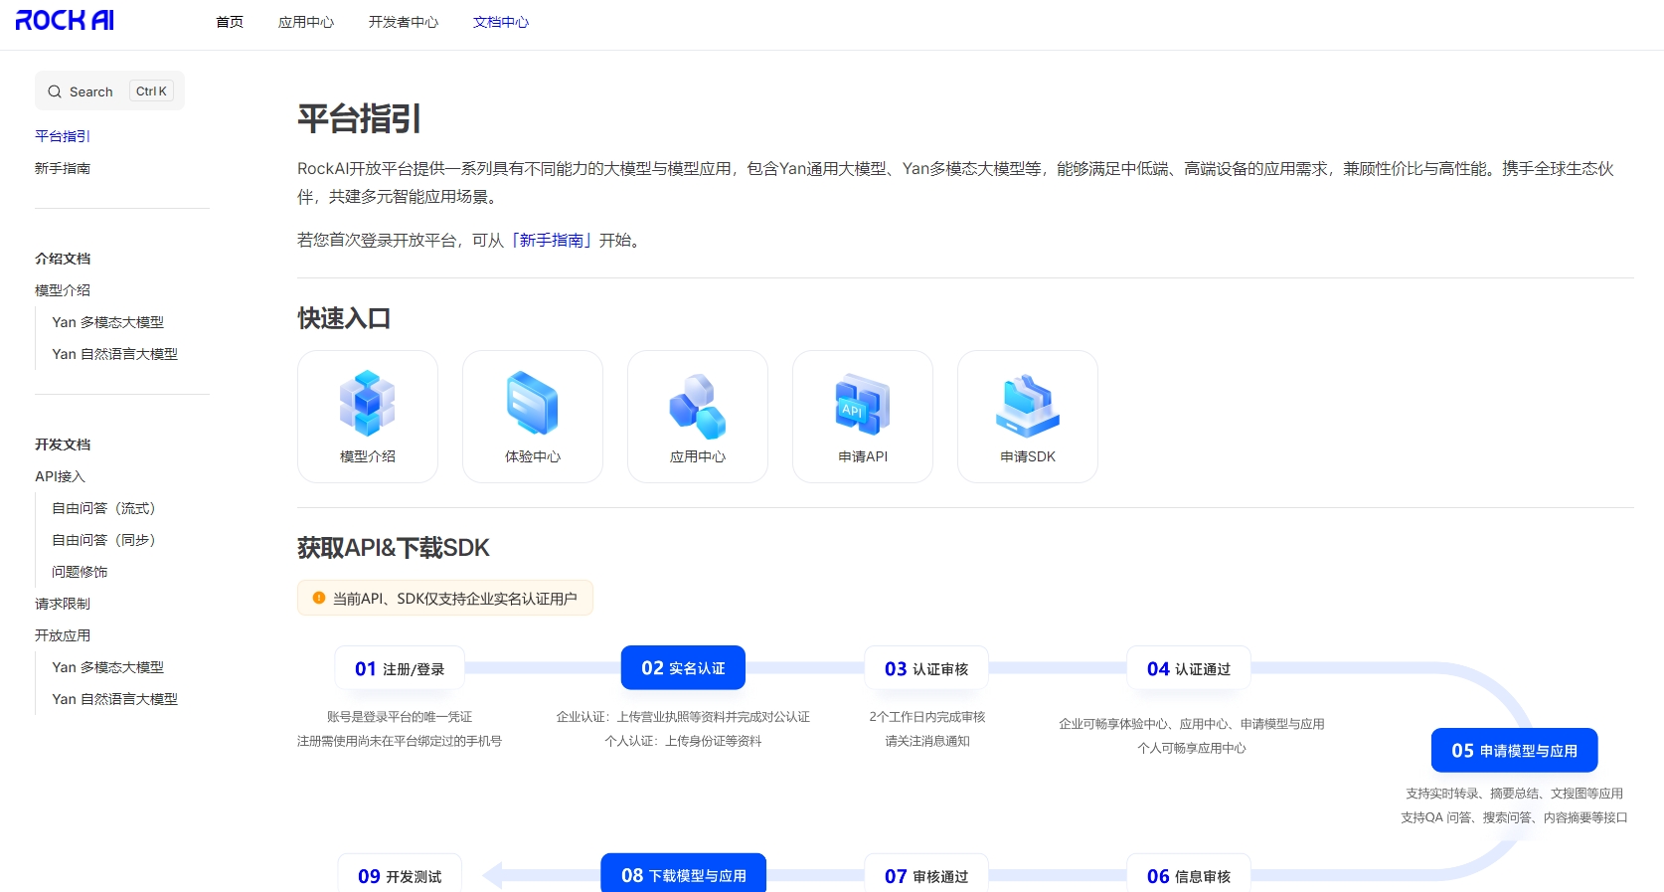Screen dimensions: 1664x892
Task: Open 新手指南 in the sidebar
Action: pos(63,169)
